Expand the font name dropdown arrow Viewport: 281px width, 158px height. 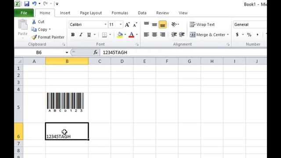pyautogui.click(x=105, y=25)
